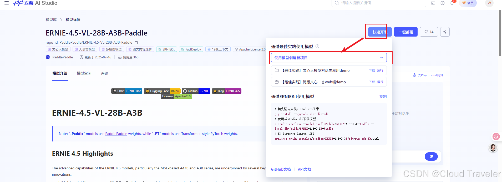Viewport: 502px width, 182px height.
Task: Click the 快速开发 button
Action: (380, 32)
